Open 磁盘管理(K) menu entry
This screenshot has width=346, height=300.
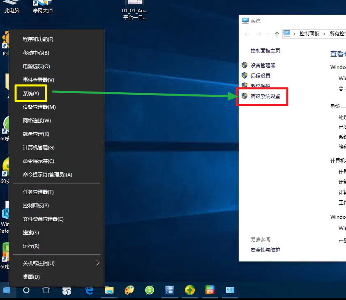(36, 134)
